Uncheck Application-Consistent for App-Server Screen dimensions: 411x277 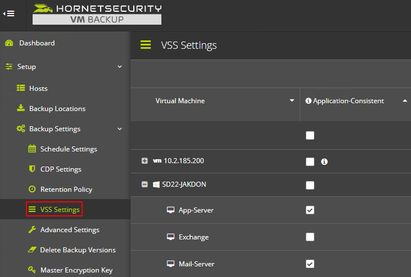pyautogui.click(x=310, y=210)
